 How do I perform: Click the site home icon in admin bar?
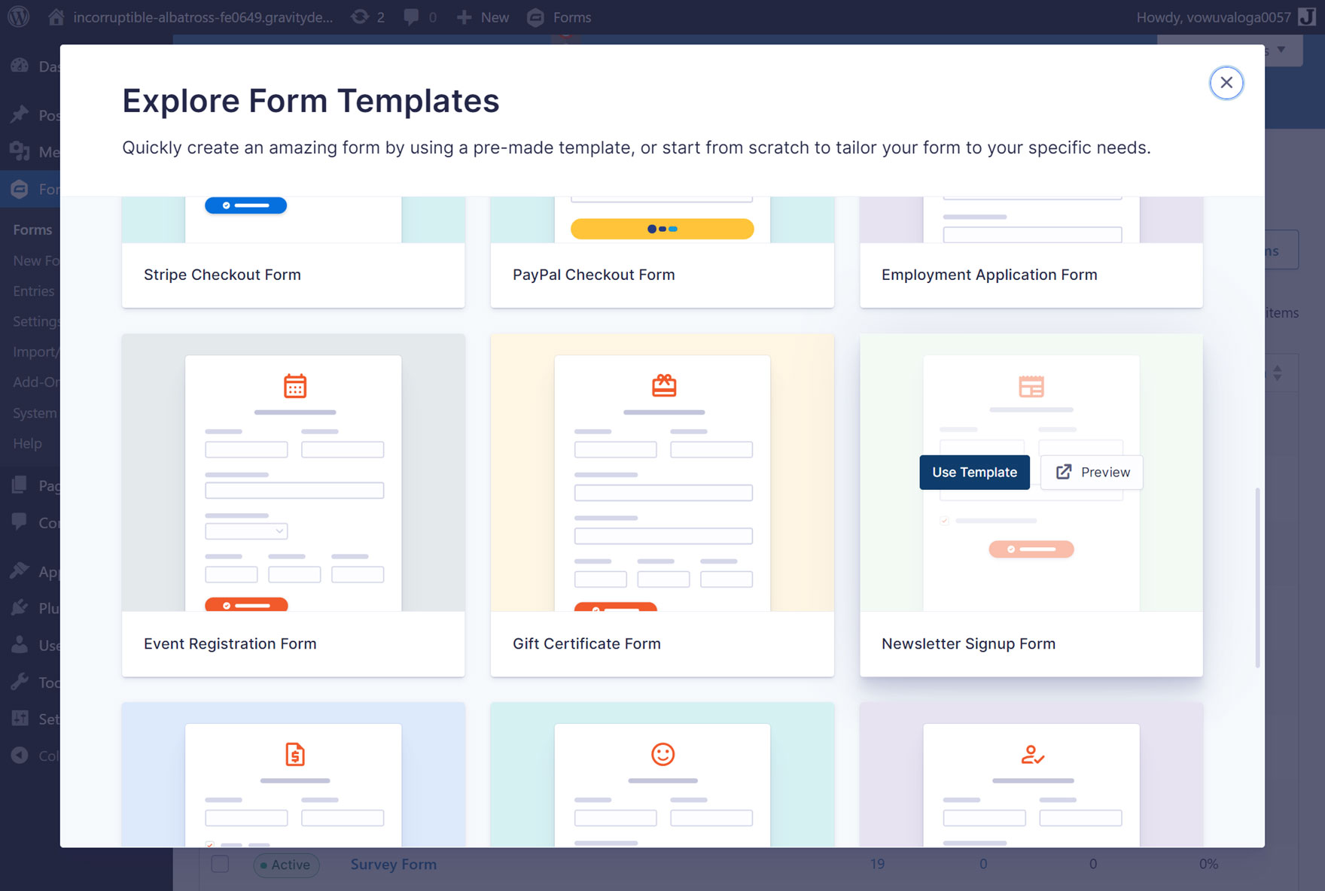(x=56, y=17)
